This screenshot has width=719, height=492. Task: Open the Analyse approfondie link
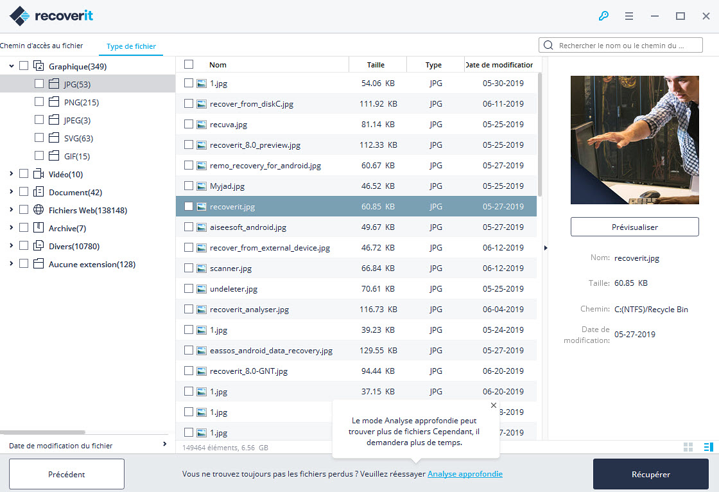coord(465,473)
